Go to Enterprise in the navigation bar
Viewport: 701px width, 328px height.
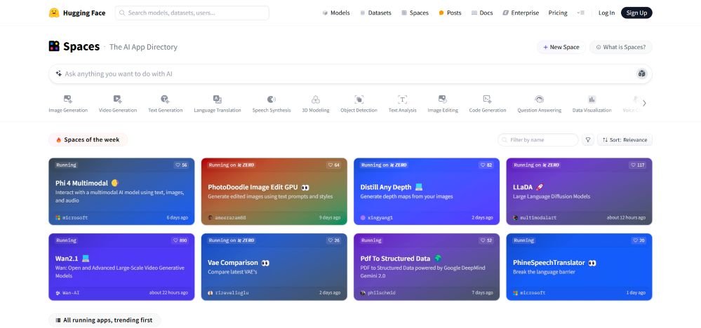pos(521,13)
